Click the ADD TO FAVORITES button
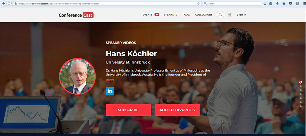 pos(177,110)
